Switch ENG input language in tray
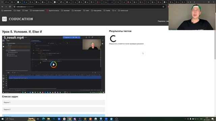 pyautogui.click(x=201, y=119)
